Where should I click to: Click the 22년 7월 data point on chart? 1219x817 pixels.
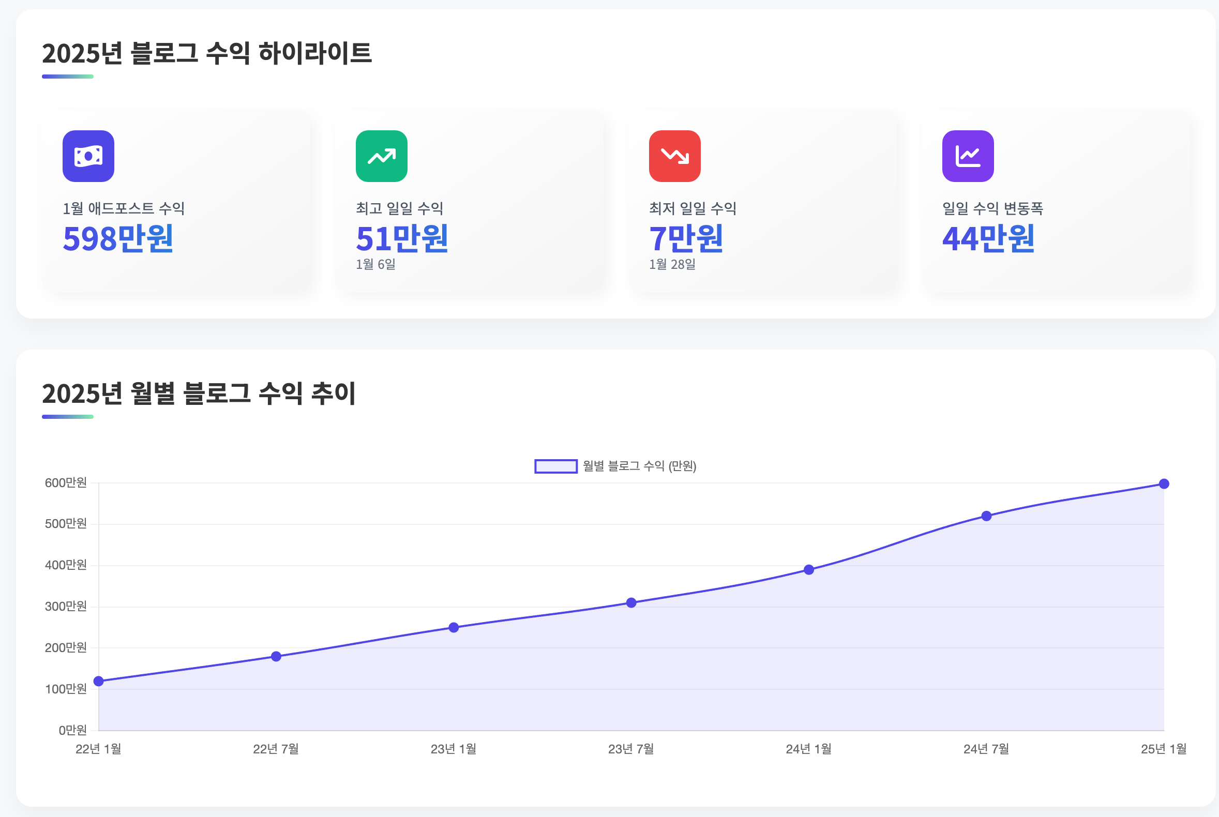(276, 656)
